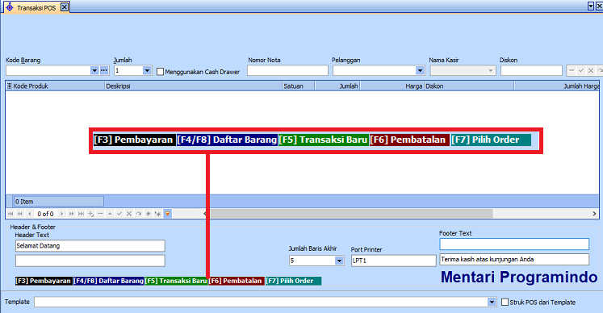603x313 pixels.
Task: Expand the Pelanggan dropdown
Action: 420,70
